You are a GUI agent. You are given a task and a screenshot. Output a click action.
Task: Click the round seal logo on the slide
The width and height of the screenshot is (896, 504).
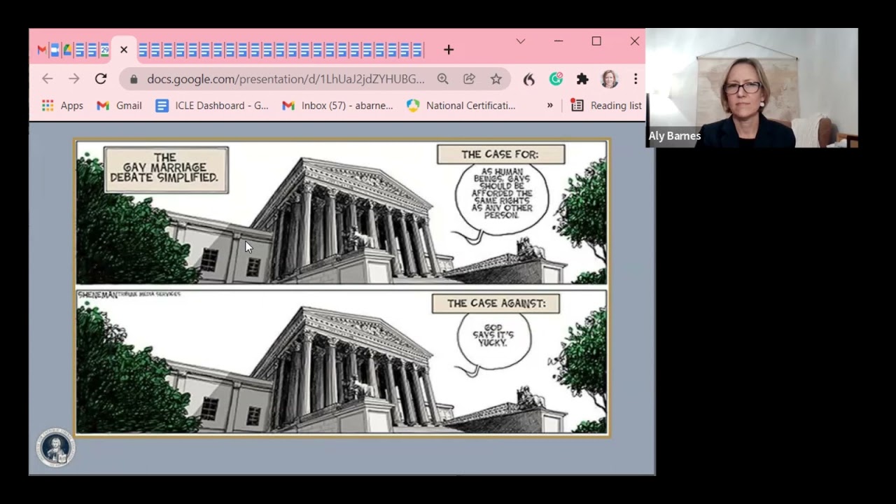pos(55,448)
